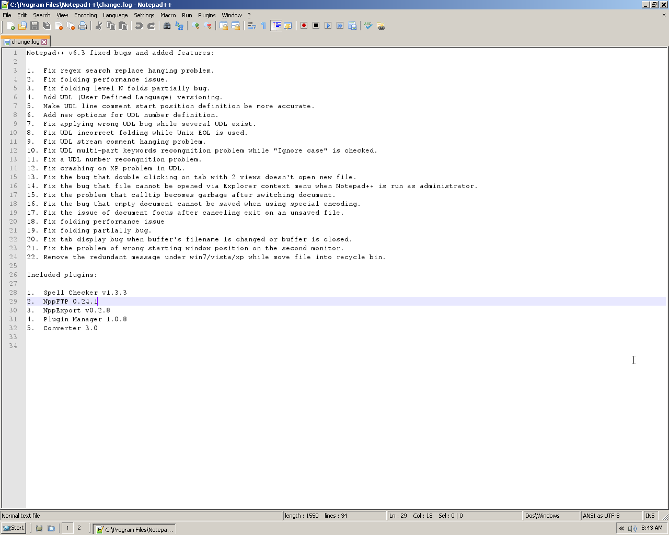Click the taskbar clock 8:43 AM
Image resolution: width=669 pixels, height=535 pixels.
[x=652, y=528]
